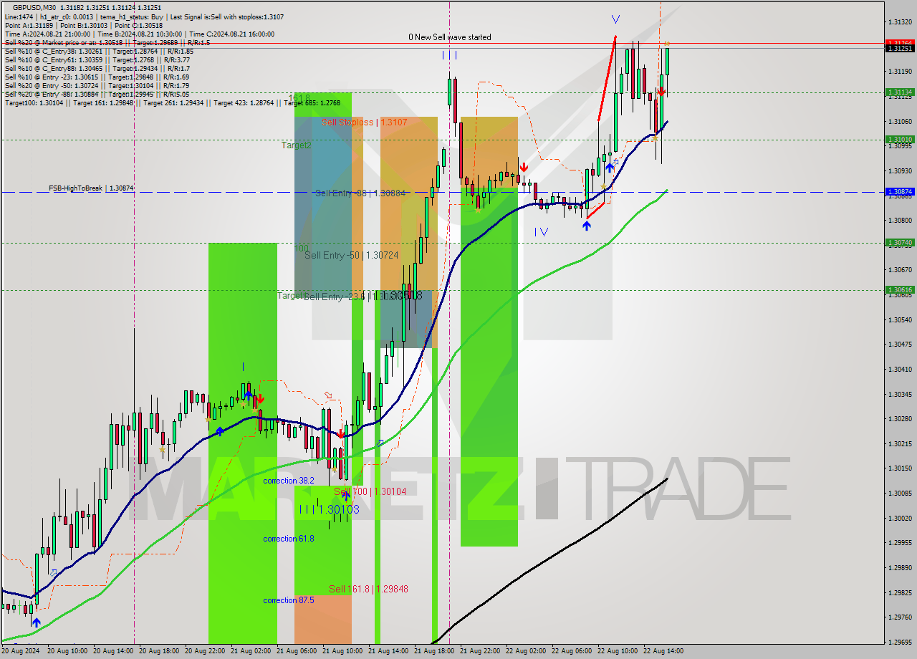Click the red down arrow at the right edge of candles
The height and width of the screenshot is (659, 917).
pyautogui.click(x=661, y=90)
